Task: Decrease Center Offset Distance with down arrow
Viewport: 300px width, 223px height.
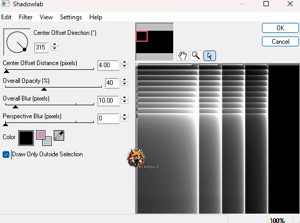Action: tap(124, 66)
